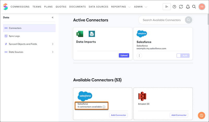Expand the Reporting menu chevron

(x=129, y=7)
